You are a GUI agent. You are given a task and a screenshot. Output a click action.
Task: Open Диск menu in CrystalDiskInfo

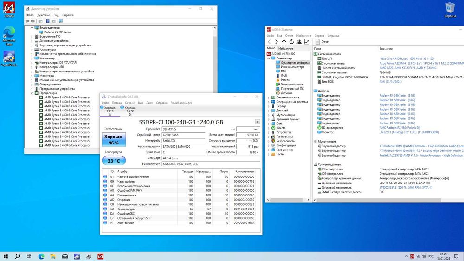click(149, 103)
